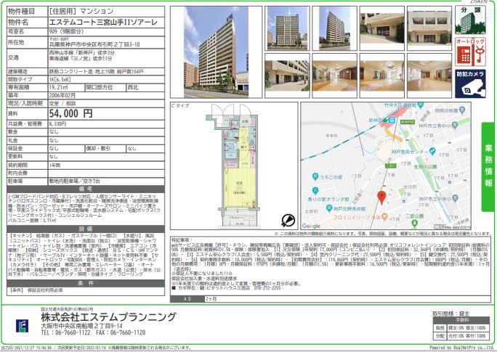497x352 pixels.
Task: Click the 分配 row showing 元付:0% 客付:100%
Action: click(x=462, y=336)
